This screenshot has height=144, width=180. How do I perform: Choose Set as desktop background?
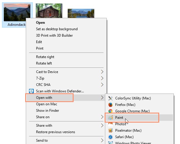tap(57, 29)
